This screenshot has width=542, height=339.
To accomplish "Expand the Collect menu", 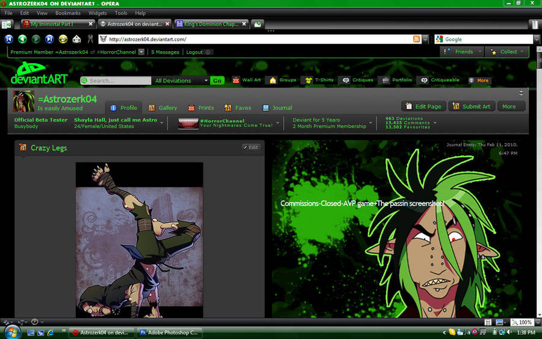I will 508,52.
